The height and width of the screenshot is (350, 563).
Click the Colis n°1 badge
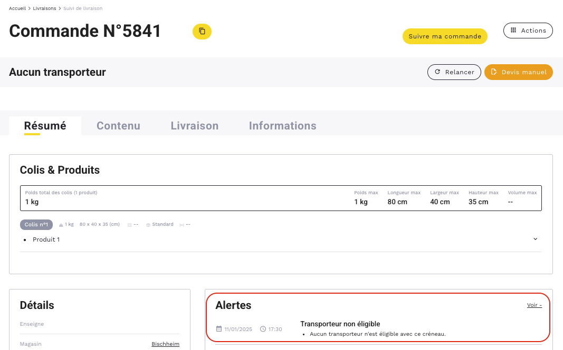pyautogui.click(x=36, y=225)
